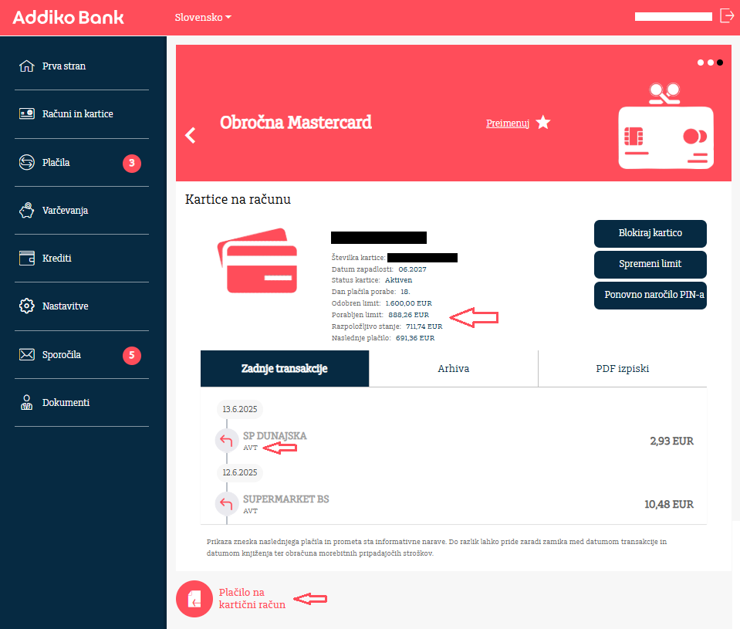Image resolution: width=740 pixels, height=629 pixels.
Task: Open the Sporočila envelope icon
Action: pyautogui.click(x=26, y=354)
